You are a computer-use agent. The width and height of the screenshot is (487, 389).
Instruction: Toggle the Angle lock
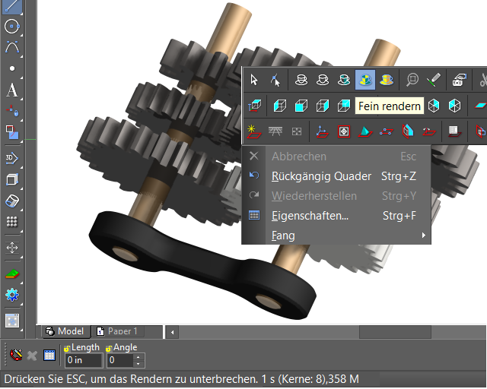109,349
